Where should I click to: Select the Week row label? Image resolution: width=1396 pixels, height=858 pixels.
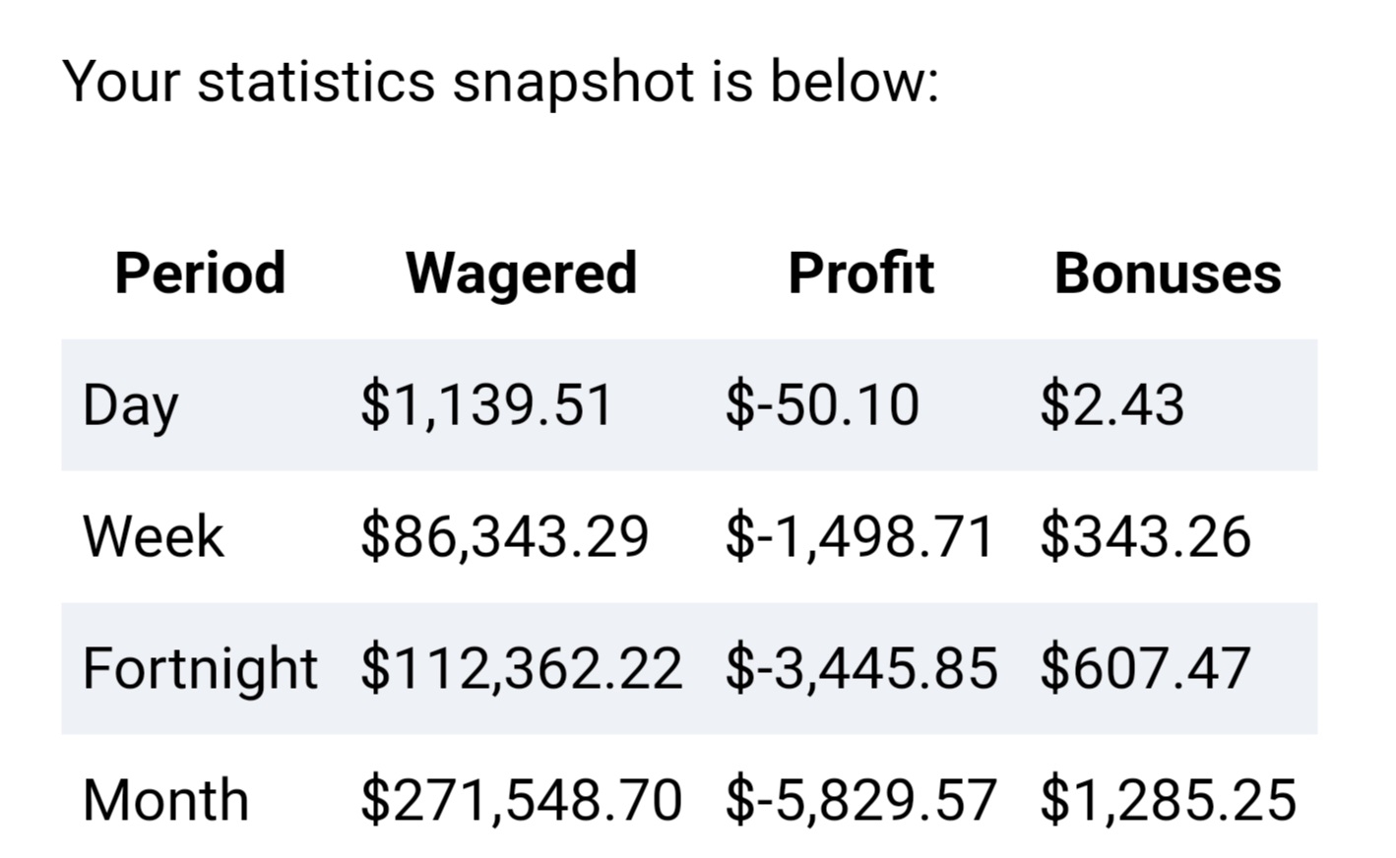point(154,536)
